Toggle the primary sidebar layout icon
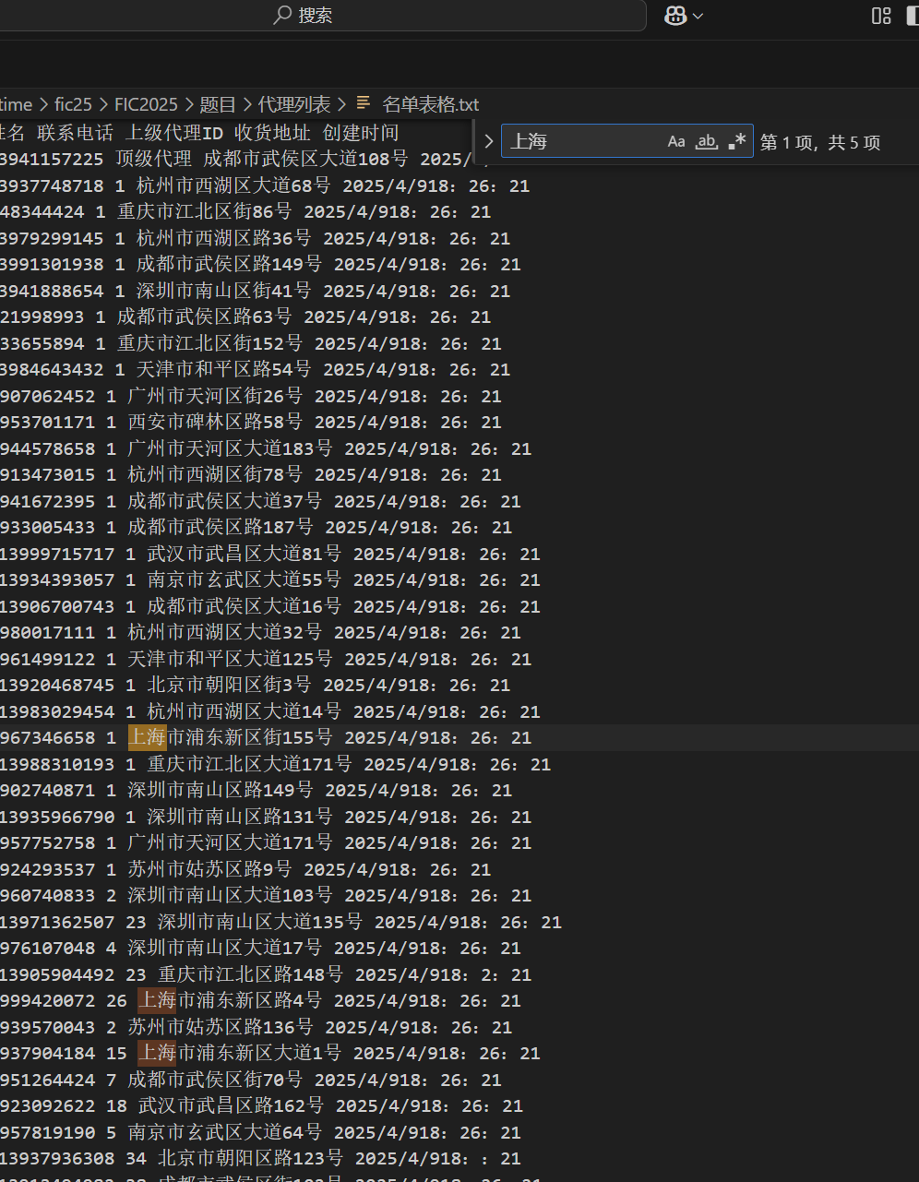 coord(912,16)
